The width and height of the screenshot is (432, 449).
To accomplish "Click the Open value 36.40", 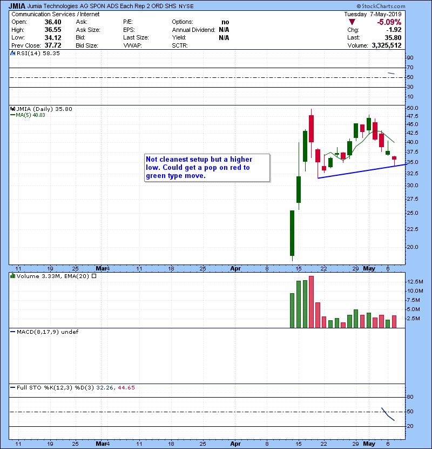I will [x=53, y=22].
